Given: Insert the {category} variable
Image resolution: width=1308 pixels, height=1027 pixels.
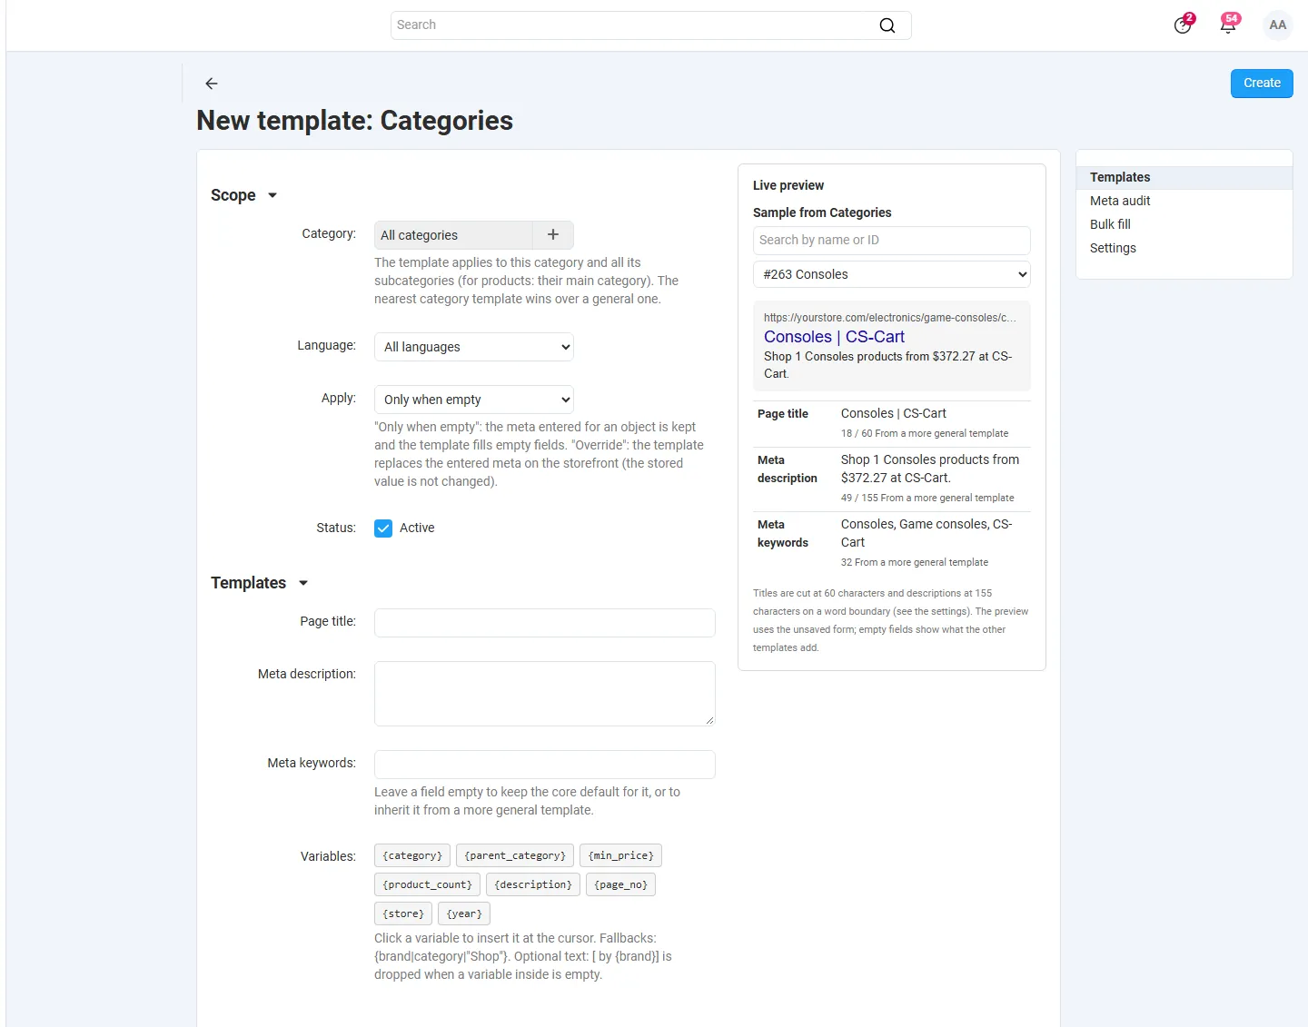Looking at the screenshot, I should tap(412, 855).
